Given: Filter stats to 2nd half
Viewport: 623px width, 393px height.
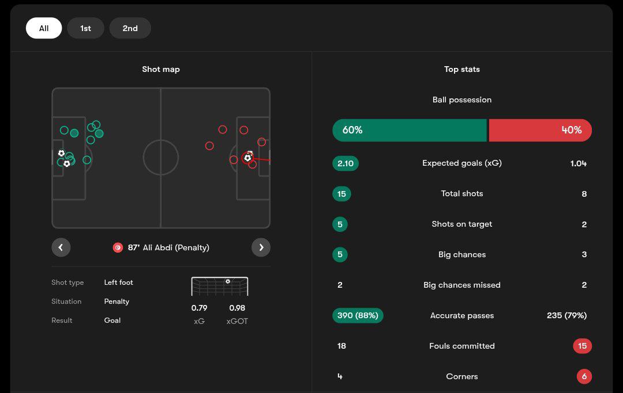Looking at the screenshot, I should (x=130, y=28).
